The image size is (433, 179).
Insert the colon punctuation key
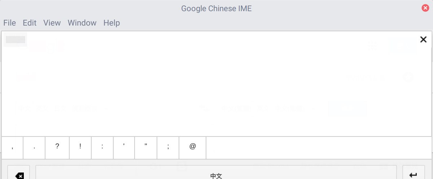tap(102, 148)
